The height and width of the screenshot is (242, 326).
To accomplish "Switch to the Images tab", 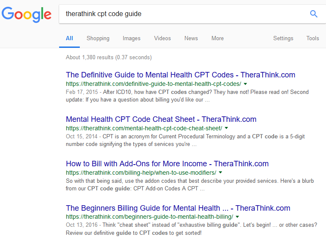I will [131, 38].
